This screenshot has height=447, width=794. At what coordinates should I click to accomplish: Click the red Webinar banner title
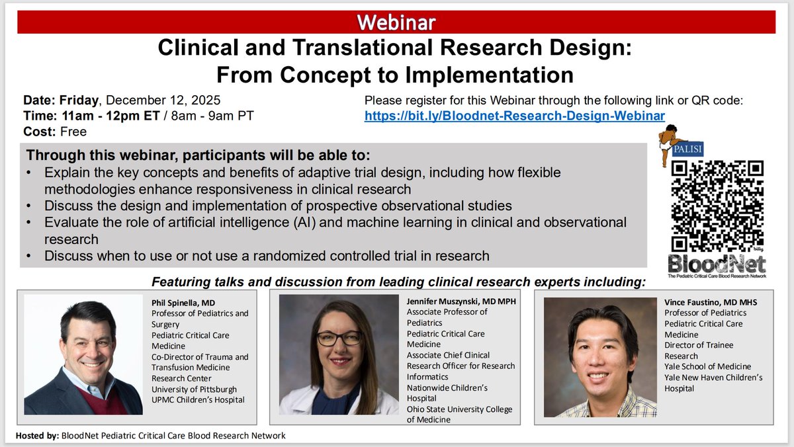point(396,22)
